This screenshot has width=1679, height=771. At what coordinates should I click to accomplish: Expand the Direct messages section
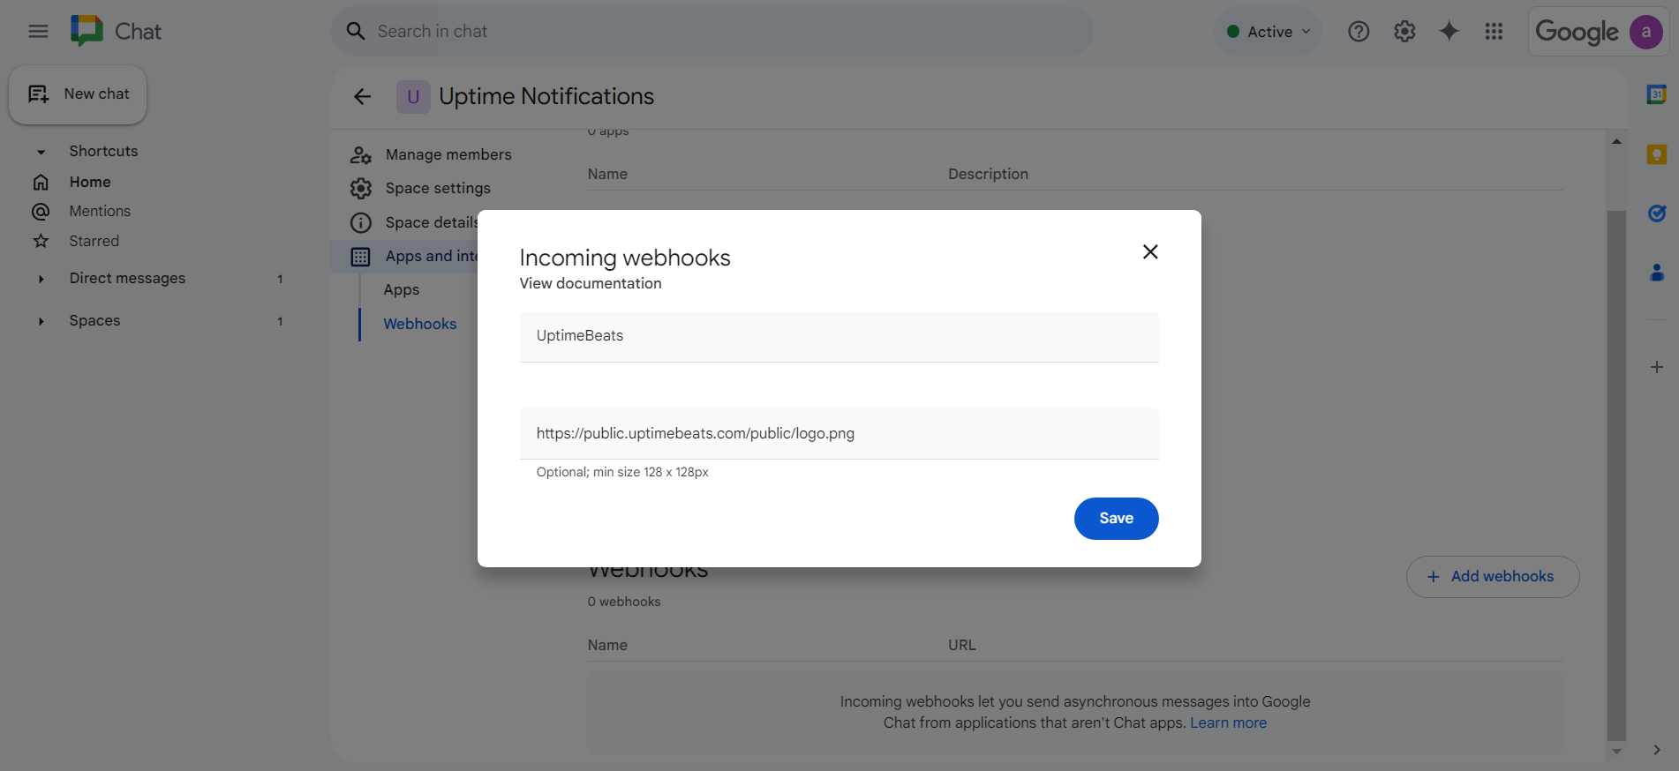click(41, 279)
